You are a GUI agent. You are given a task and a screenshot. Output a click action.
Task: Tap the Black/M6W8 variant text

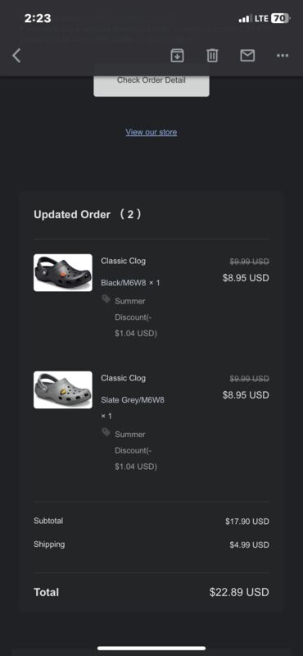(124, 283)
